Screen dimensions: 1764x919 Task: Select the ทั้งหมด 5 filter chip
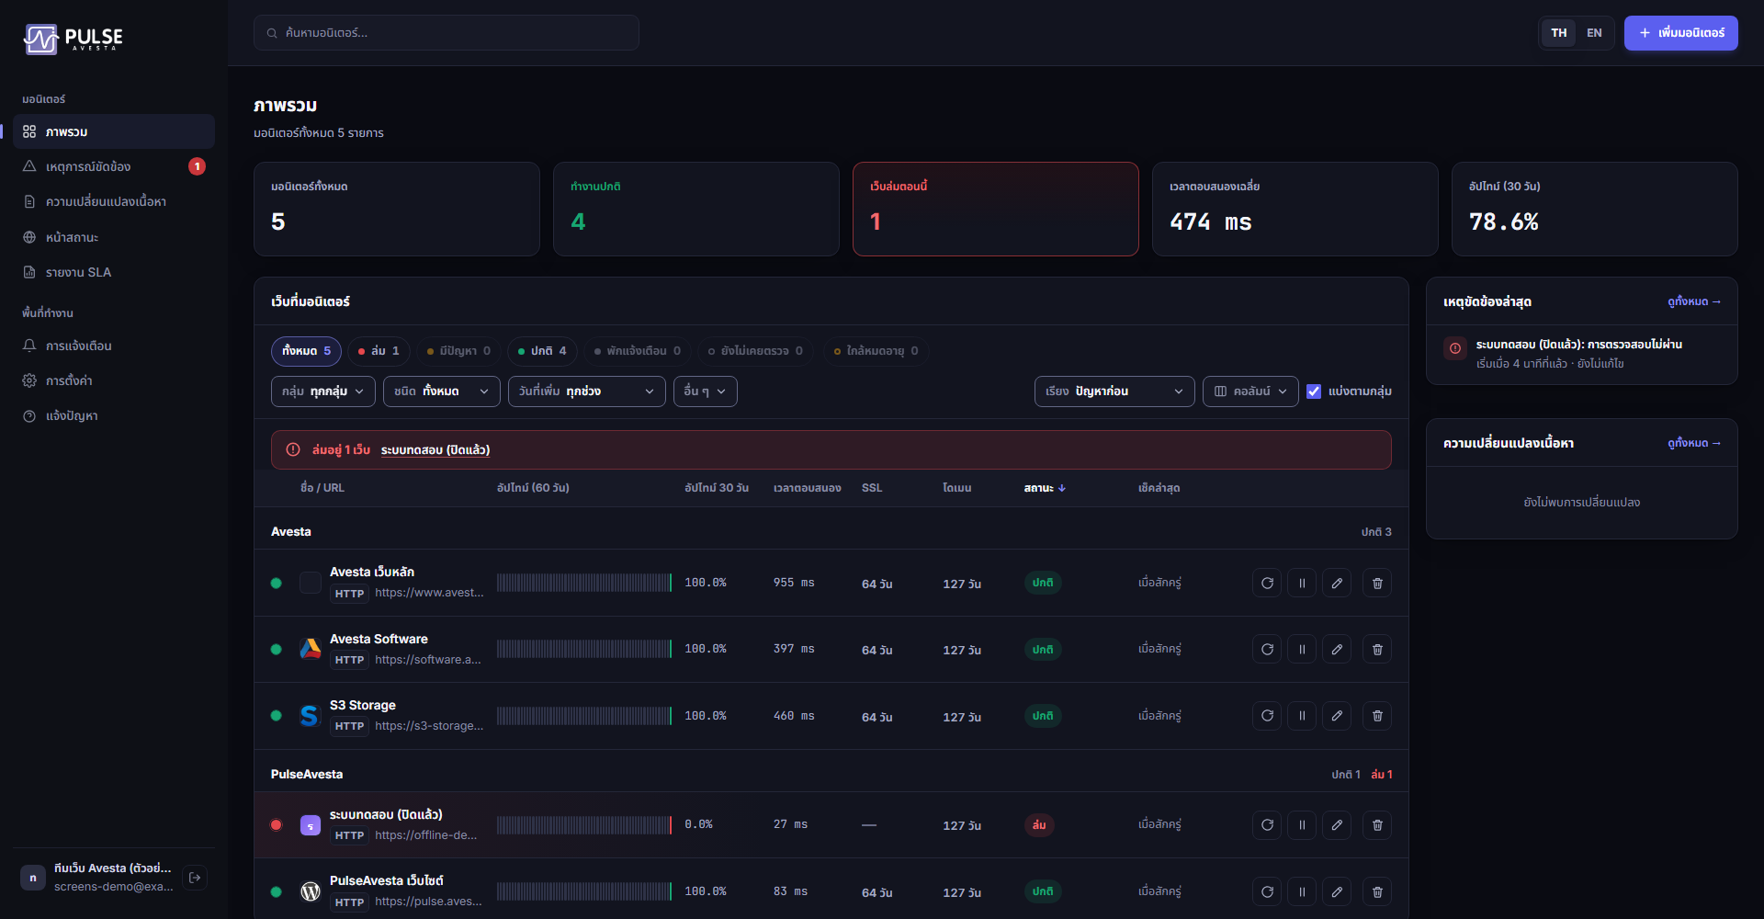[x=306, y=351]
